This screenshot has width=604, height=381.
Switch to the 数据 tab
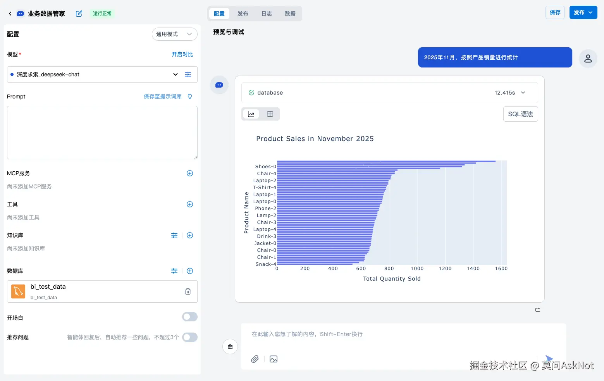coord(290,14)
